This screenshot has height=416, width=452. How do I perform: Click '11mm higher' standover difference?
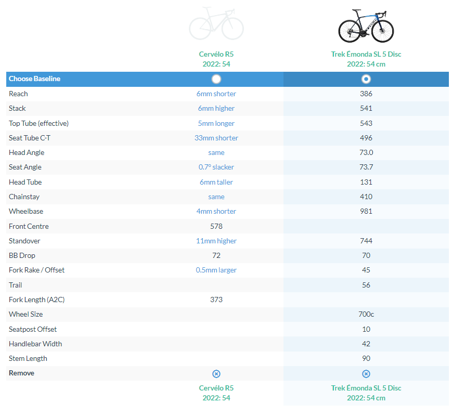[x=216, y=241]
